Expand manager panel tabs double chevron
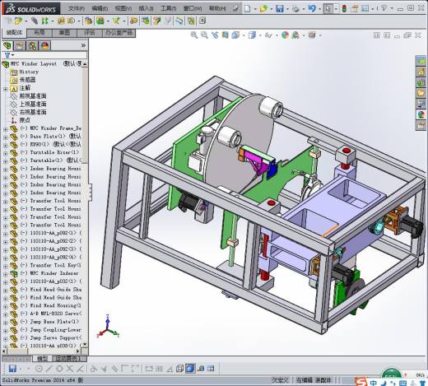 point(83,45)
